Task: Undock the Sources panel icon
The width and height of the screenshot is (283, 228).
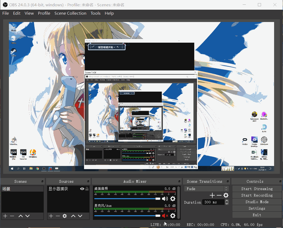Action: pyautogui.click(x=88, y=181)
